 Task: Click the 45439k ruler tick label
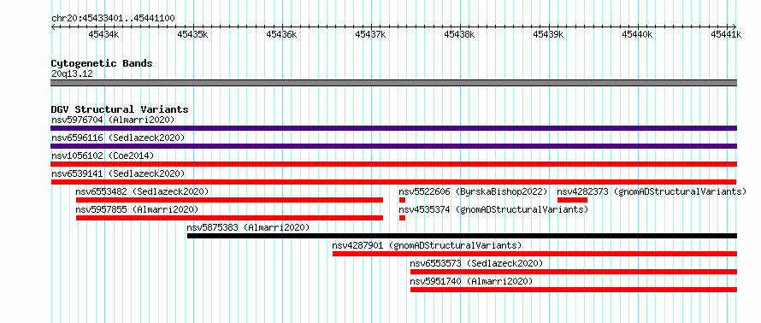(548, 34)
